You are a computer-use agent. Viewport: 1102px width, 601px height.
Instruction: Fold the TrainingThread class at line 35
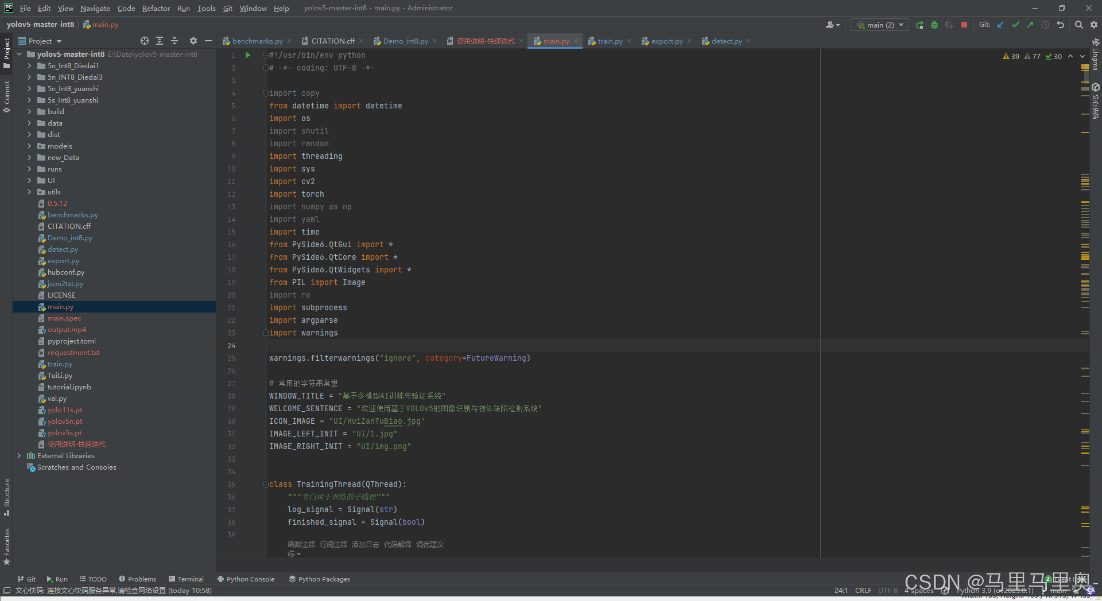(x=266, y=484)
